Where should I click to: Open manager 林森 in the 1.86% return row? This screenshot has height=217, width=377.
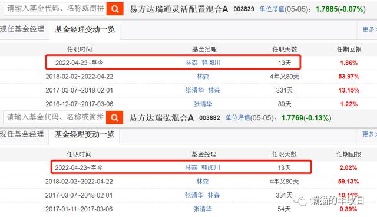(191, 63)
